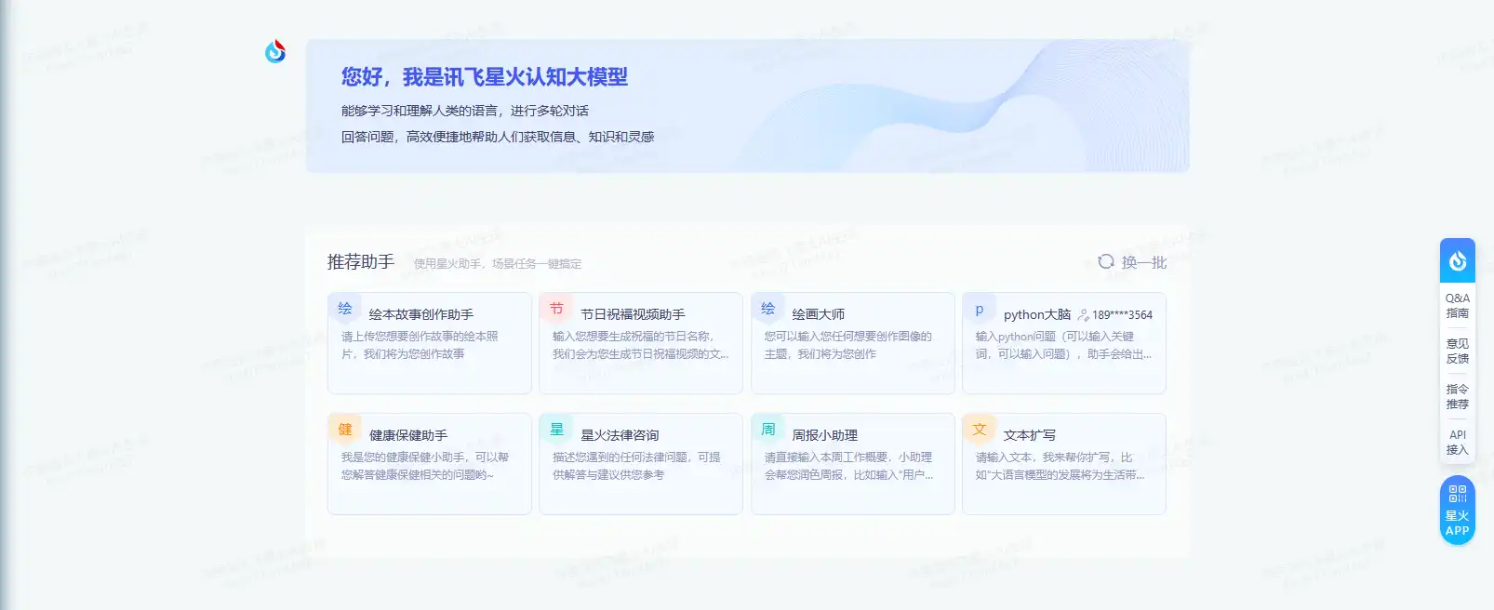Open the 周报小助理 card title
The width and height of the screenshot is (1494, 610).
825,435
